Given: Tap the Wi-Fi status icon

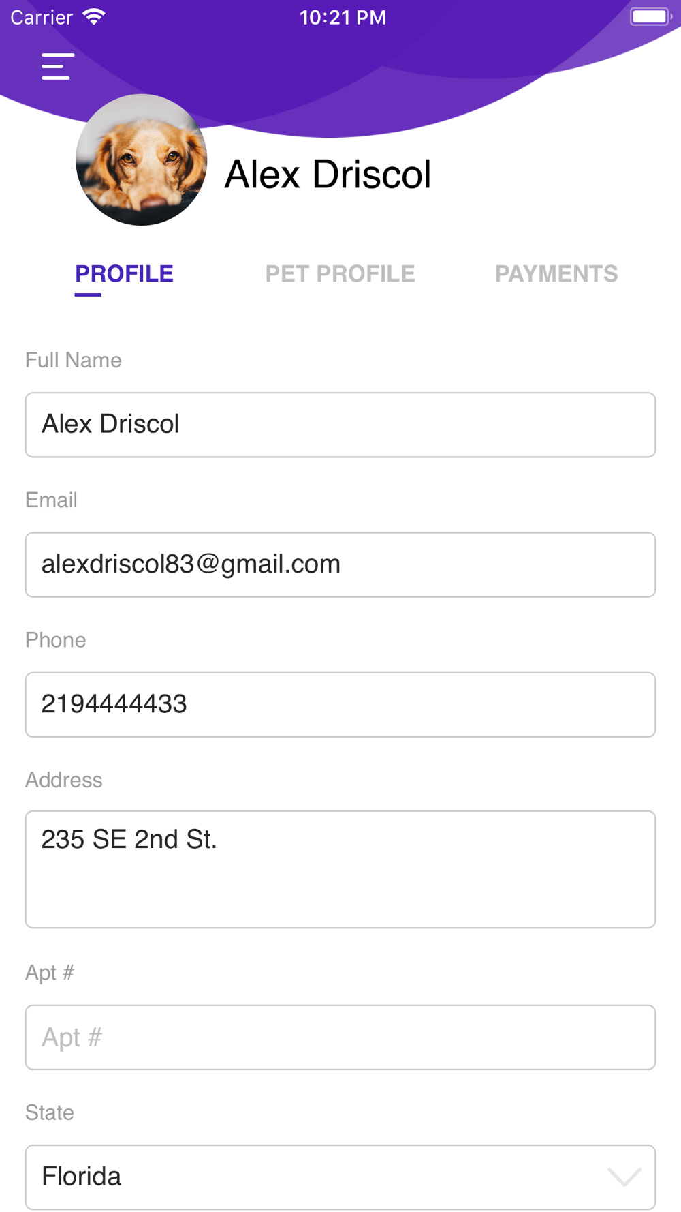Looking at the screenshot, I should coord(93,17).
